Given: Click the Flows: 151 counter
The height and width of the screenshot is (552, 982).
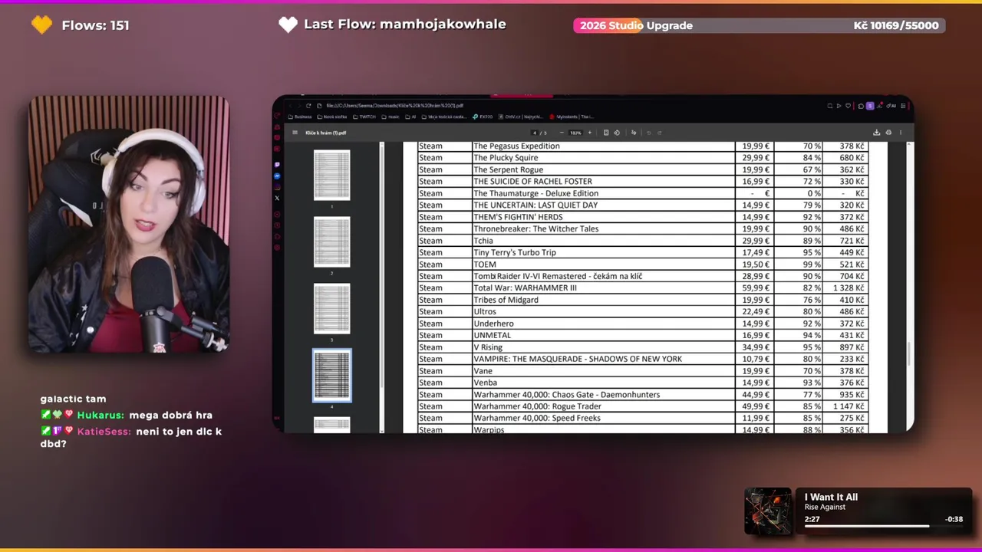Looking at the screenshot, I should pyautogui.click(x=95, y=25).
